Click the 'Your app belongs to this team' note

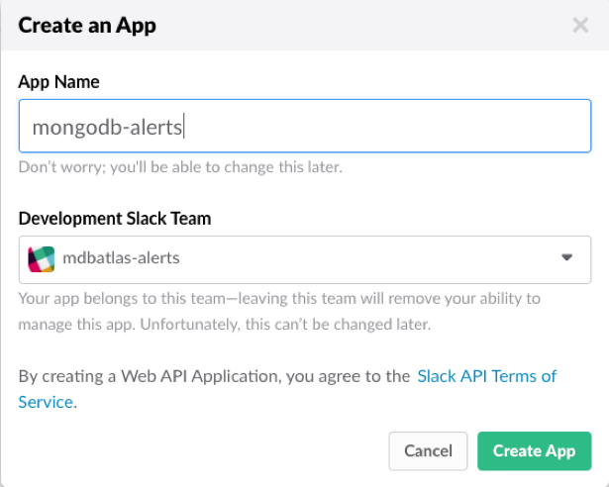[x=279, y=311]
